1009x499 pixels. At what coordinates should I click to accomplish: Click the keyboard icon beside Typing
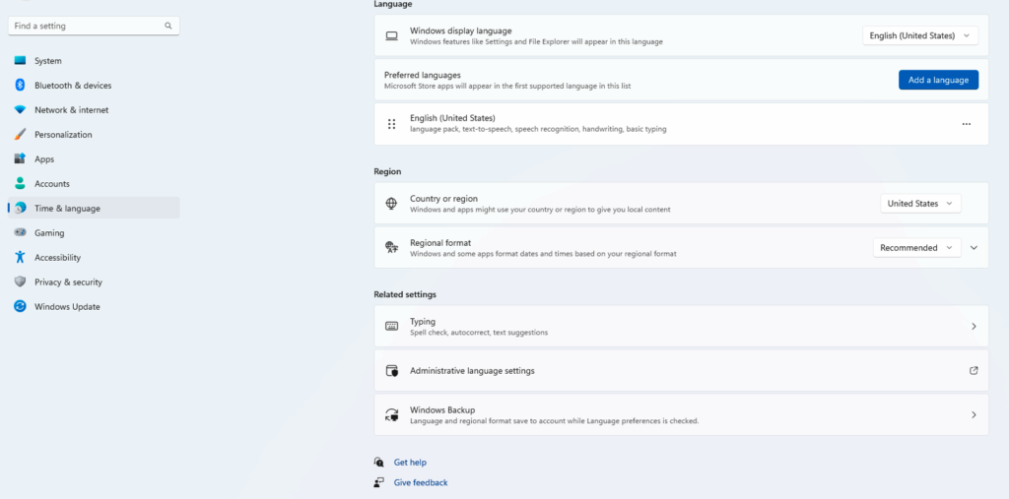coord(391,326)
